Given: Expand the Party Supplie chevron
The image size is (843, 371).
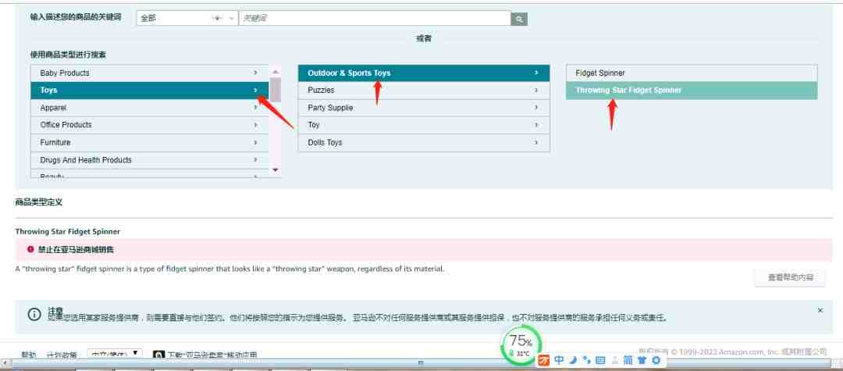Looking at the screenshot, I should coord(536,108).
